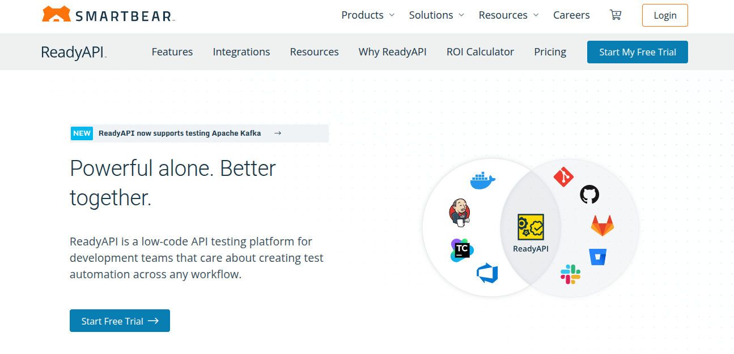Click Start My Free Trial button
Image resolution: width=734 pixels, height=354 pixels.
[x=638, y=52]
